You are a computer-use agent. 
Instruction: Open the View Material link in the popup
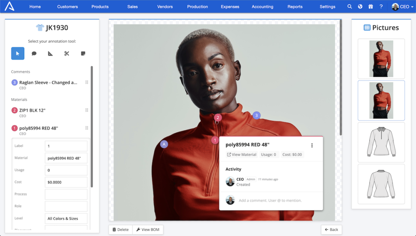(x=242, y=155)
